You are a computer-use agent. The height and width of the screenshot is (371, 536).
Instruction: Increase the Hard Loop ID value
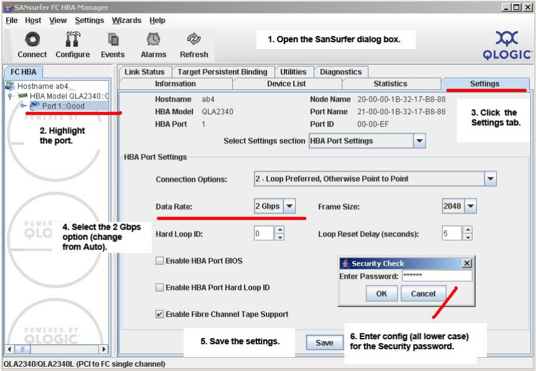coord(279,230)
